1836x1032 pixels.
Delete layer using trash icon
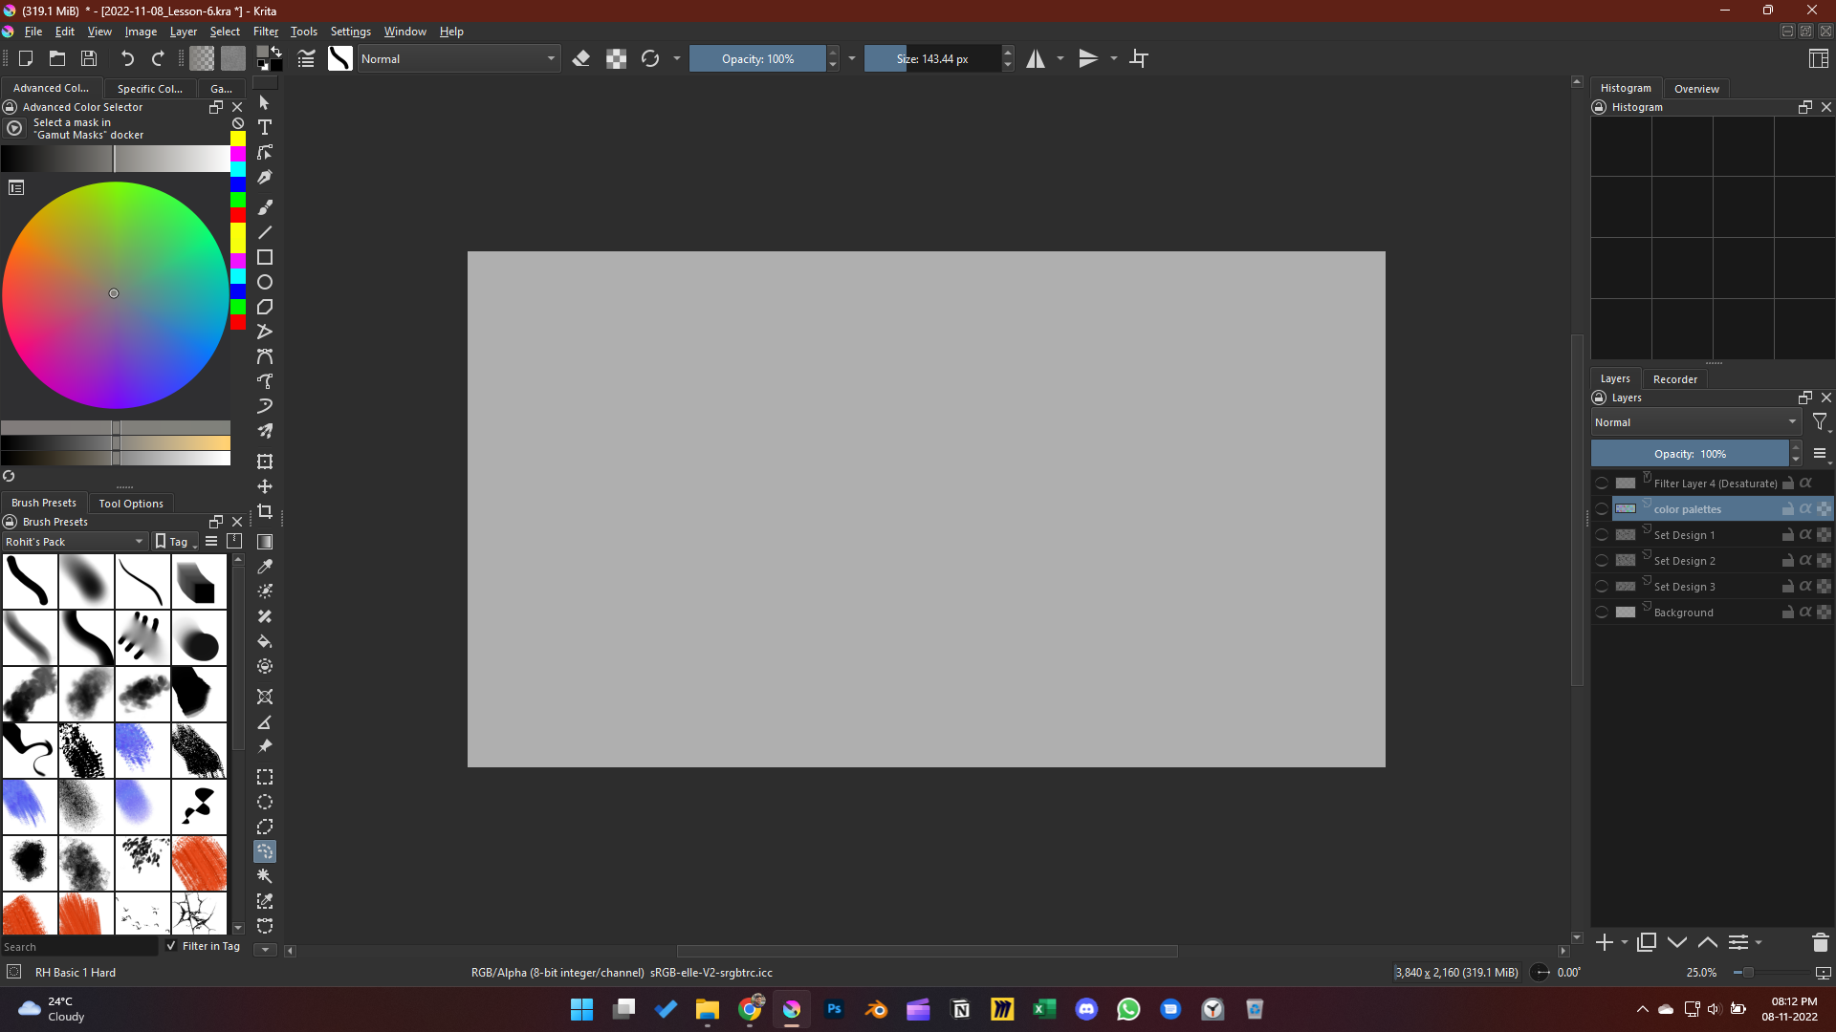(x=1820, y=942)
